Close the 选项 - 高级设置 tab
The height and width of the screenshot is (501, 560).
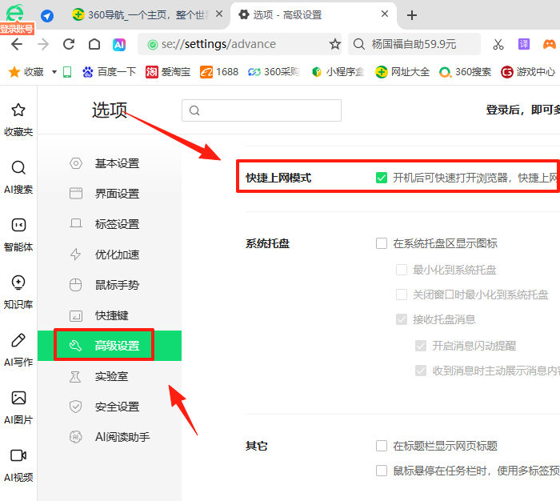[385, 14]
